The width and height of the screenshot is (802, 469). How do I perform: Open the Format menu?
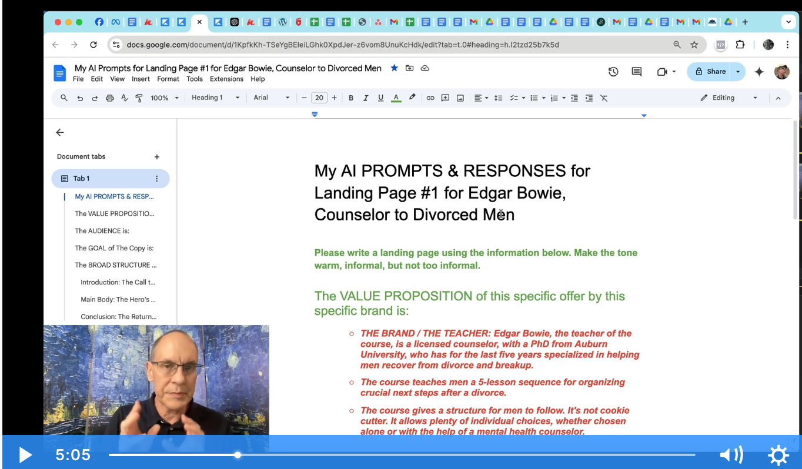click(x=168, y=79)
